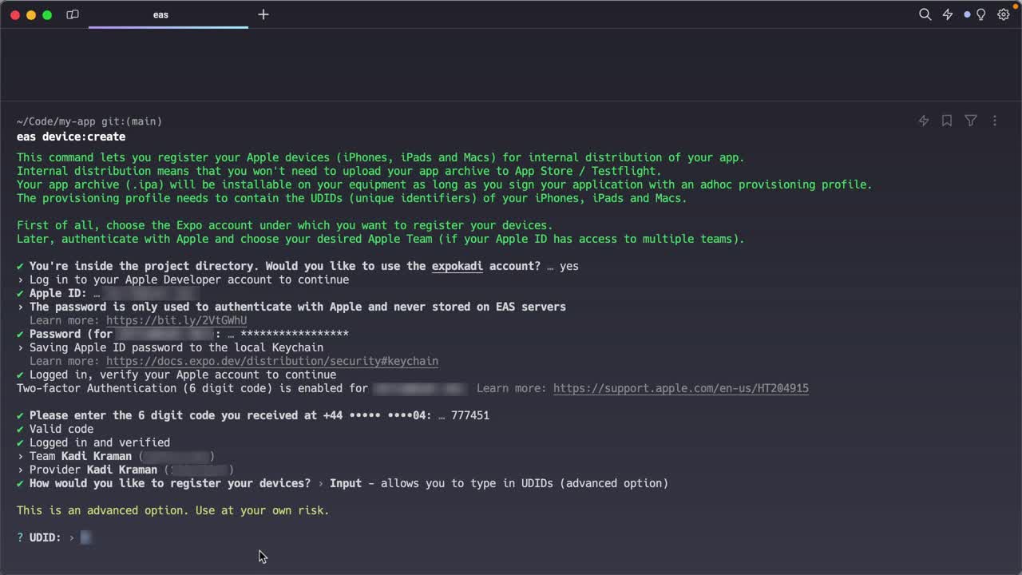1022x575 pixels.
Task: Click the underlined expokadi account name
Action: point(457,266)
